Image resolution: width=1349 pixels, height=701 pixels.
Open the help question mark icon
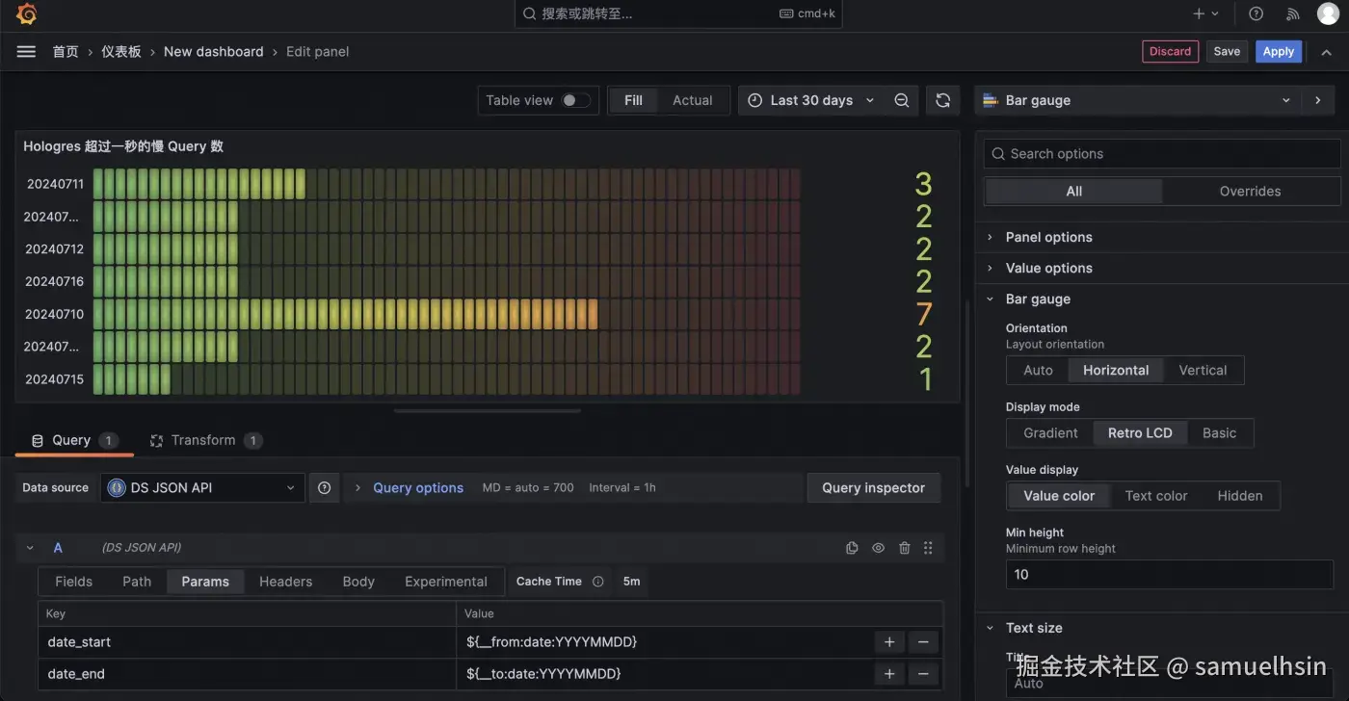point(1256,13)
